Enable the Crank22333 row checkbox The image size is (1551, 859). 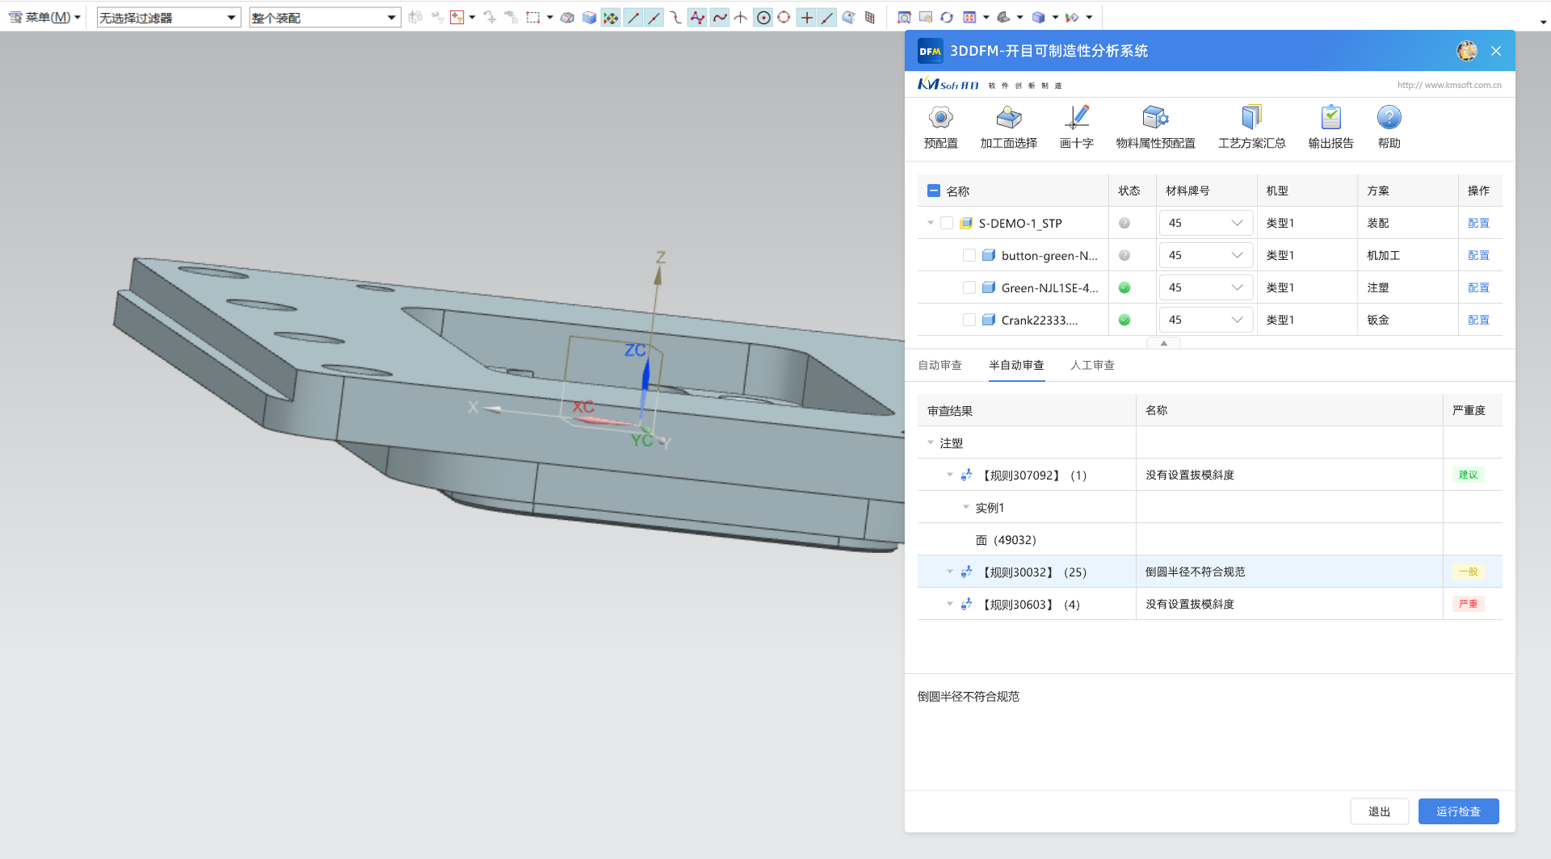969,321
